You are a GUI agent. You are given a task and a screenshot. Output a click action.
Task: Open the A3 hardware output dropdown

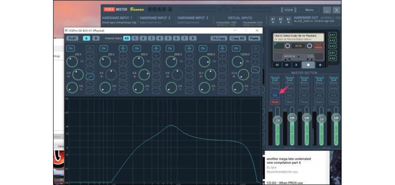[x=288, y=20]
